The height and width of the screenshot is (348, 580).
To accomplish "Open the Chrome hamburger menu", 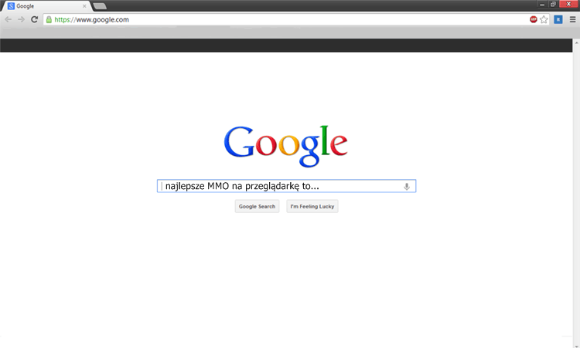I will 572,19.
